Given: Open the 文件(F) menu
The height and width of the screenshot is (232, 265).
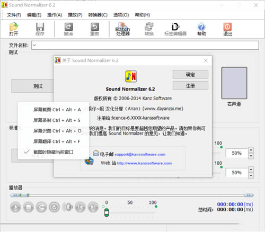Looking at the screenshot, I should (x=14, y=15).
